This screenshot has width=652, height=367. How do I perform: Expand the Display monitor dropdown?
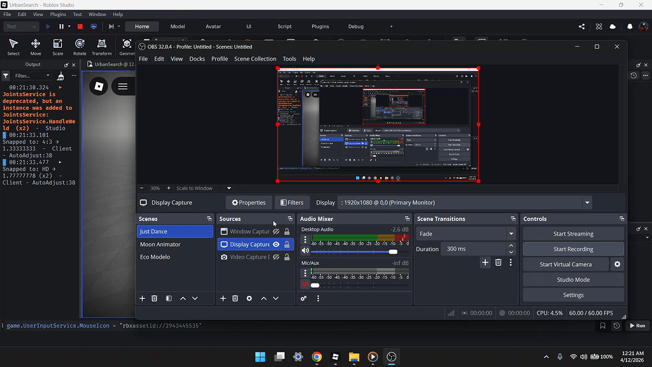pyautogui.click(x=587, y=203)
